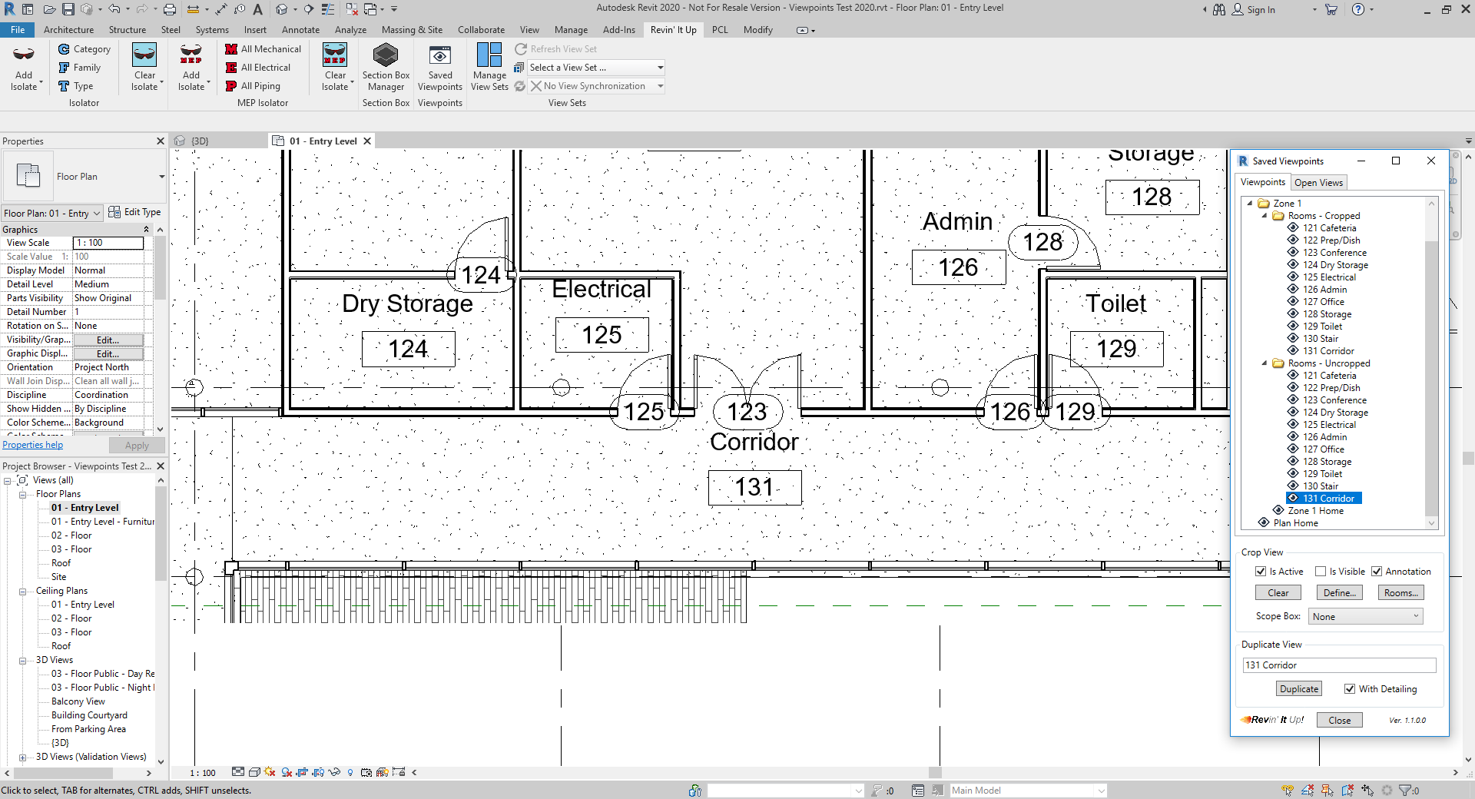This screenshot has width=1475, height=799.
Task: Isolate by Family in the Isolator panel
Action: pyautogui.click(x=79, y=68)
